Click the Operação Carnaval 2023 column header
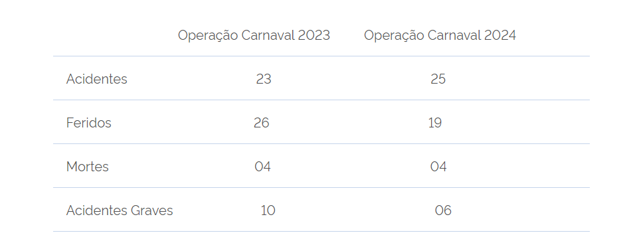 254,36
